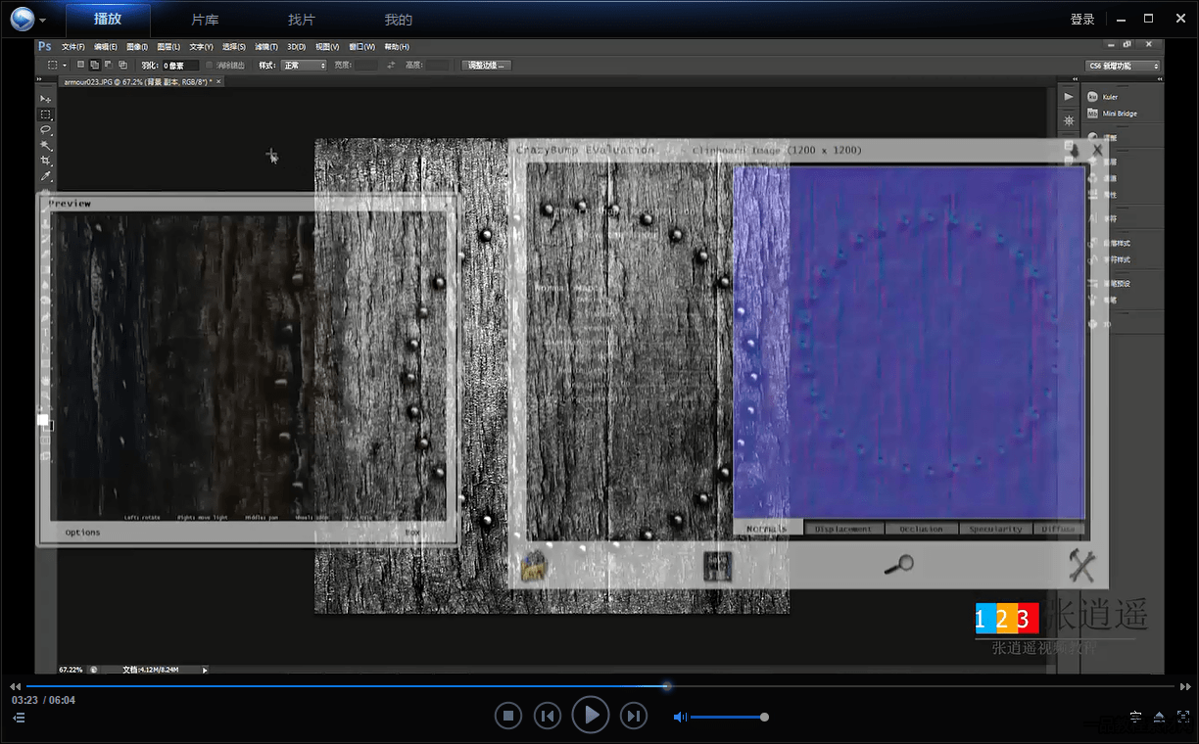Open the 文件(F) menu in Photoshop
Image resolution: width=1199 pixels, height=744 pixels.
[73, 47]
